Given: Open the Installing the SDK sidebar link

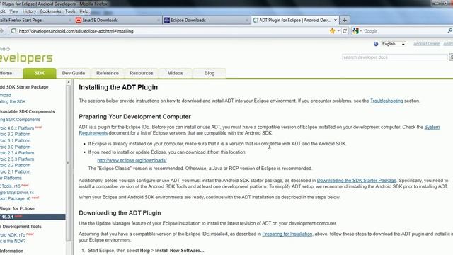Looking at the screenshot, I should (x=13, y=102).
